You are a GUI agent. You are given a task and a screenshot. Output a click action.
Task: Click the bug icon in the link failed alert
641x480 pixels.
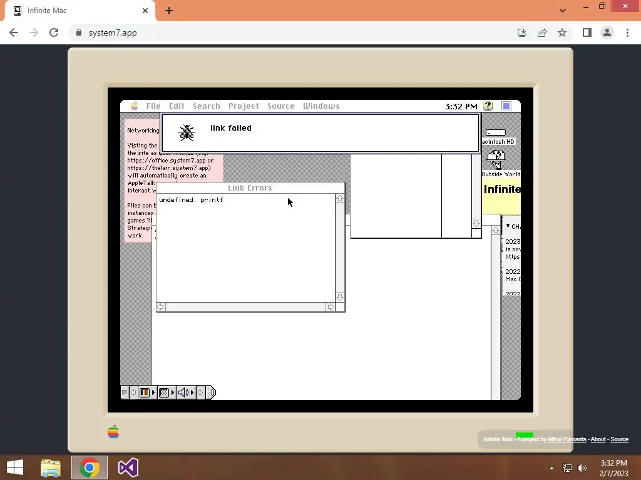(187, 132)
